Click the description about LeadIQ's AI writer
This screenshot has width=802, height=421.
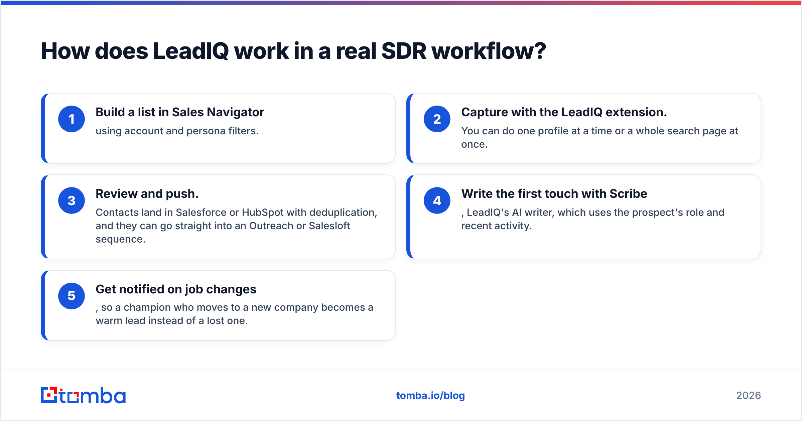coord(593,219)
